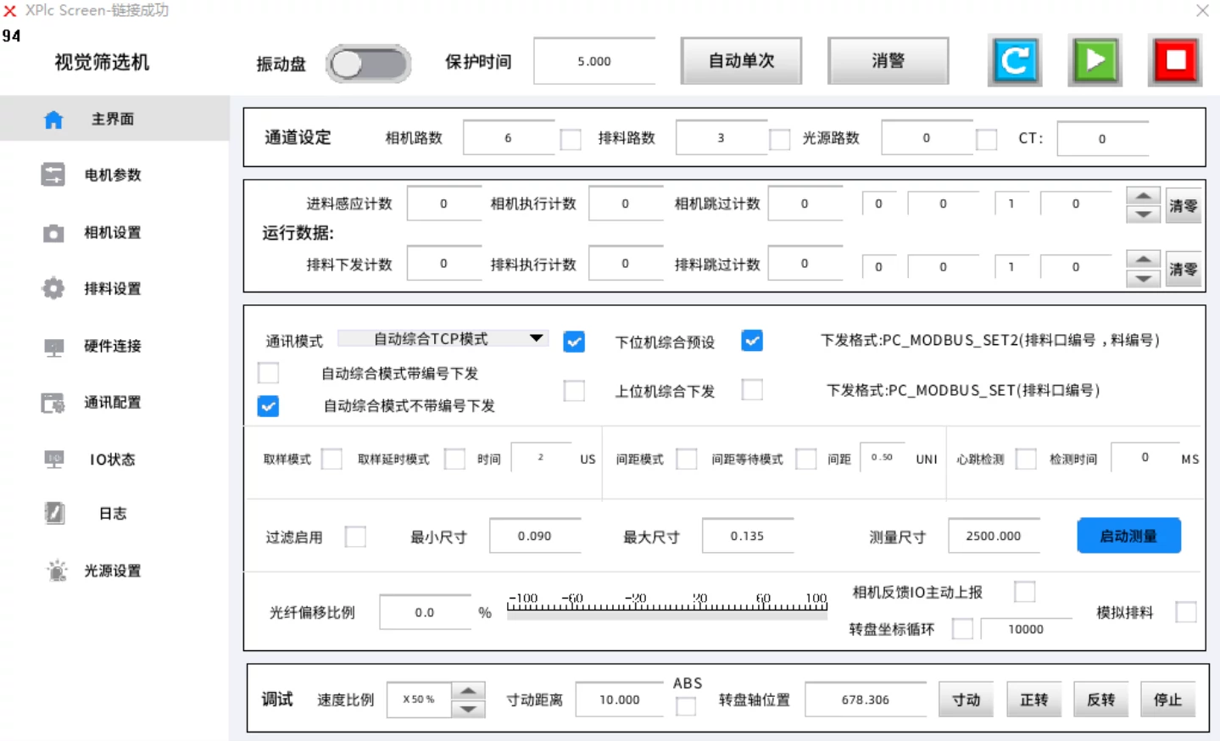Click the 寸动 jog button
This screenshot has height=741, width=1220.
(966, 699)
